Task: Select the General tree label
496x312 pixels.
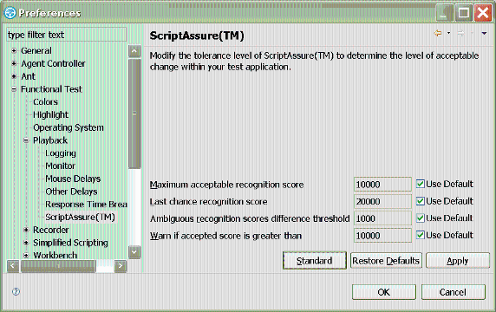Action: click(36, 50)
